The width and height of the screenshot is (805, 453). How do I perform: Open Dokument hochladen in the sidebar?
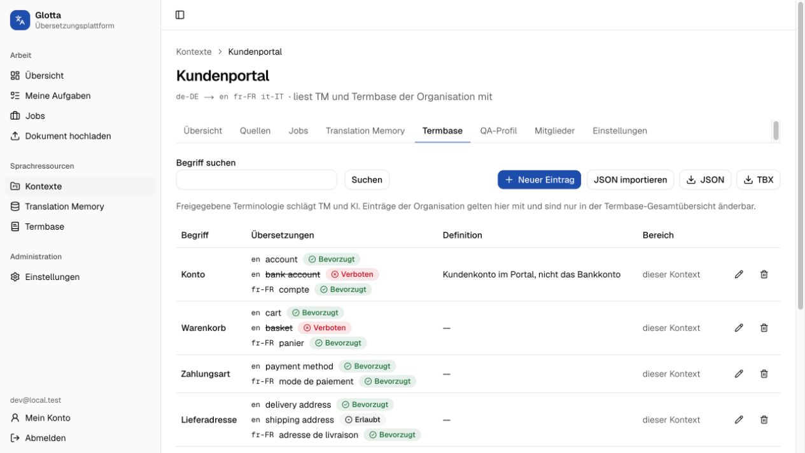80,136
